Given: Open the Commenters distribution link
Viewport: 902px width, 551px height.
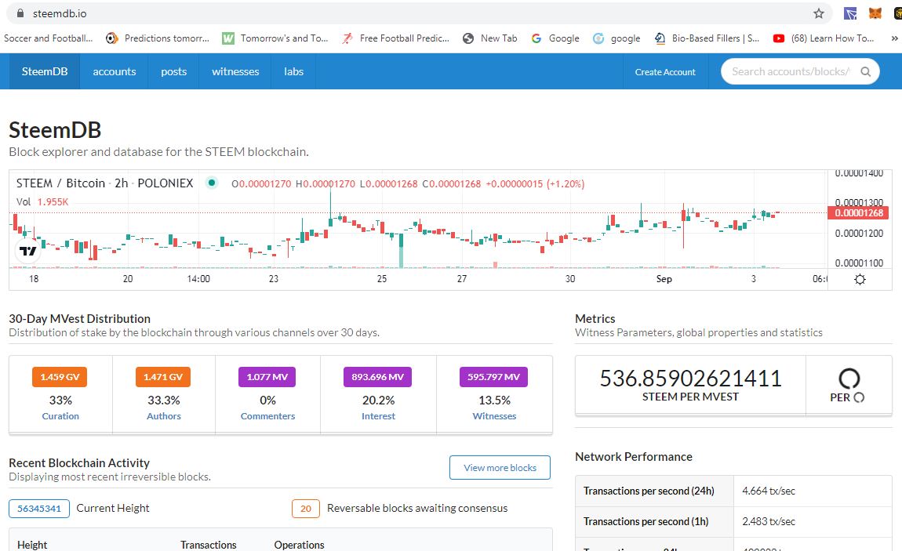Looking at the screenshot, I should 267,416.
